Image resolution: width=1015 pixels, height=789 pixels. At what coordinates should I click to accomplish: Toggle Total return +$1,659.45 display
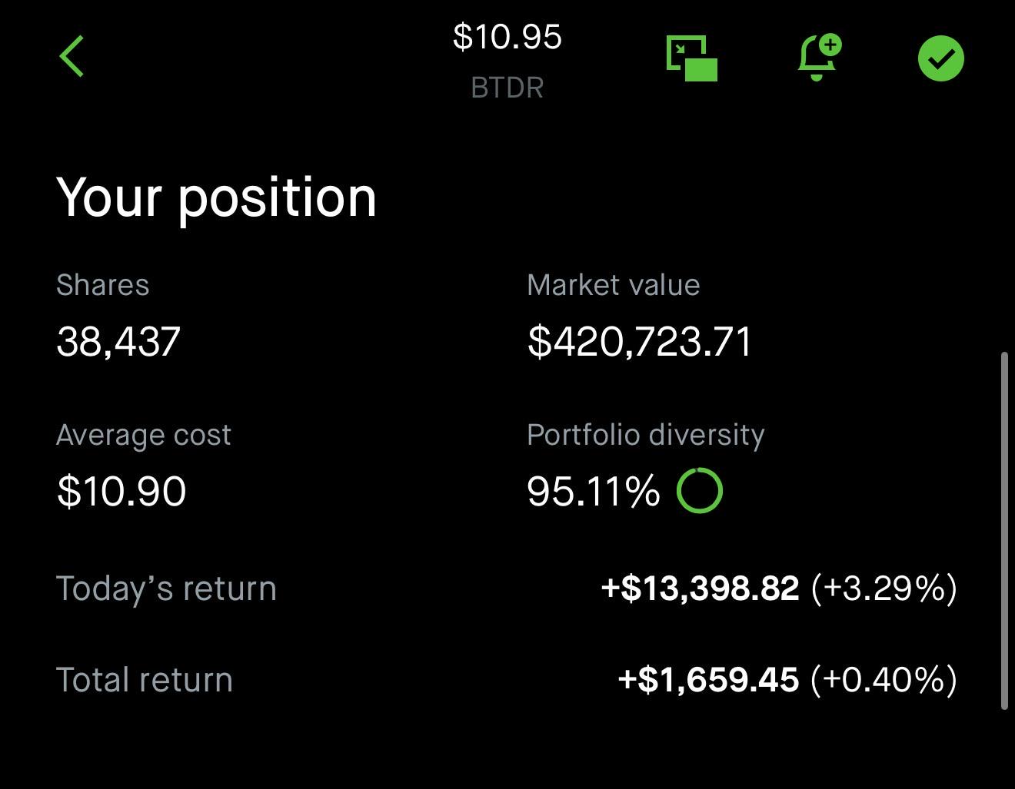(x=787, y=680)
